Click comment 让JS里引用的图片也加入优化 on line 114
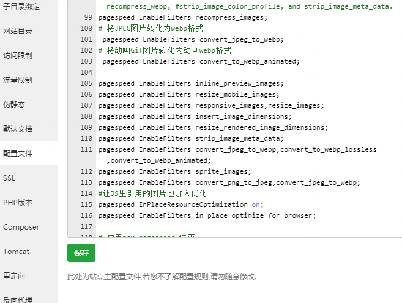402x303 pixels. [152, 193]
